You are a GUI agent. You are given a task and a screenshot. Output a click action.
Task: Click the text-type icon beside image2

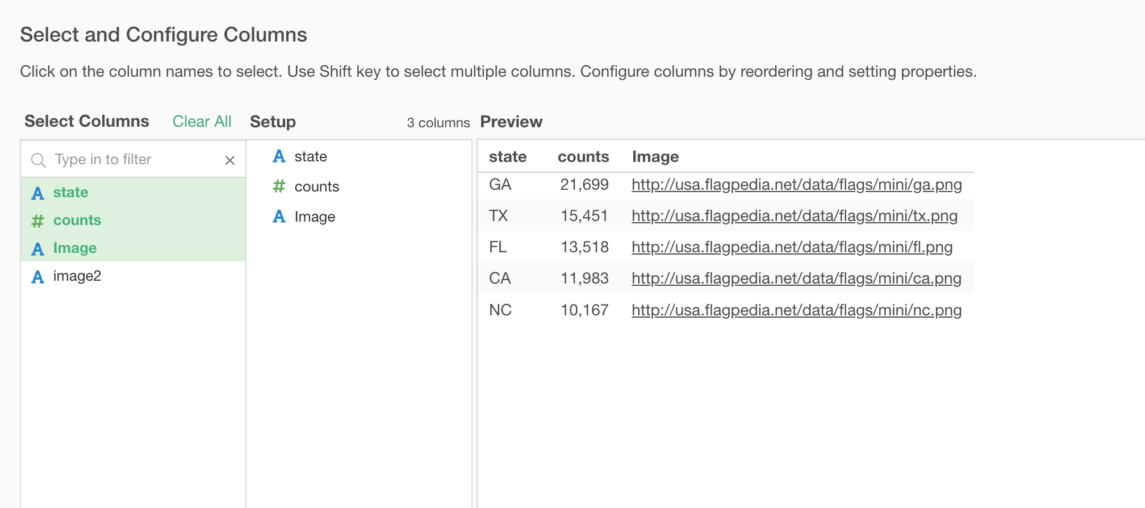pos(38,277)
